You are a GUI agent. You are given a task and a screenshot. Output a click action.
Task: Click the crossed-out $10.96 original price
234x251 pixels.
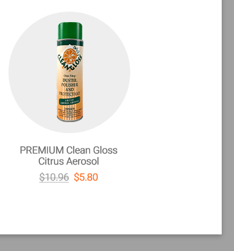54,177
